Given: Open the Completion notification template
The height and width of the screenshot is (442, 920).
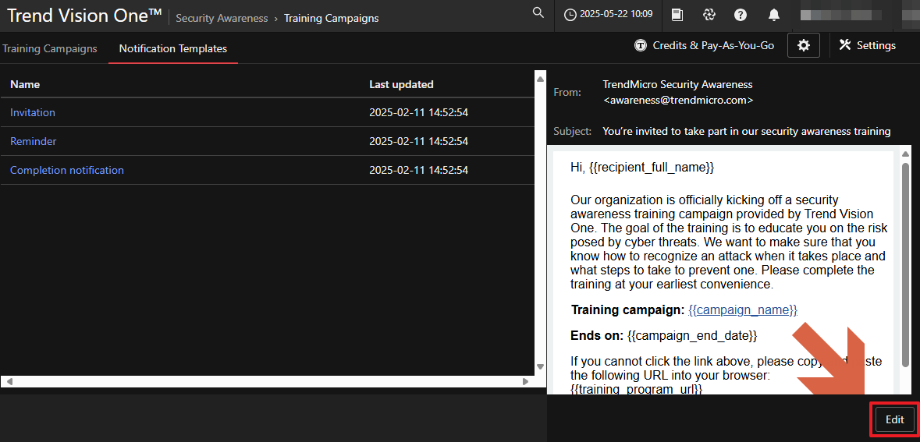Looking at the screenshot, I should 67,170.
